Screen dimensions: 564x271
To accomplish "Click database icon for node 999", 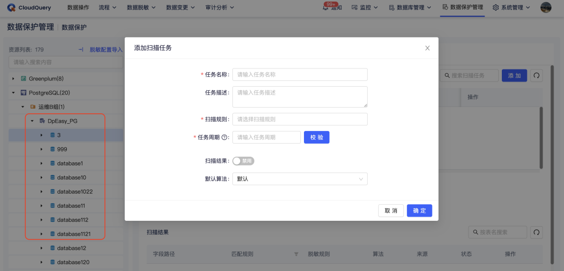I will (x=53, y=149).
